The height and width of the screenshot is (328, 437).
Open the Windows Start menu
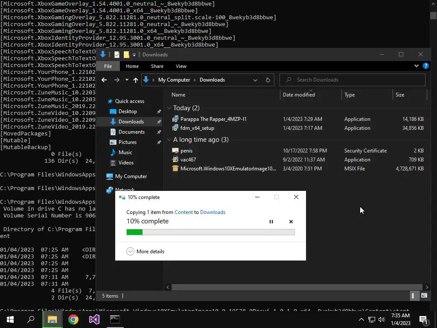click(10, 319)
